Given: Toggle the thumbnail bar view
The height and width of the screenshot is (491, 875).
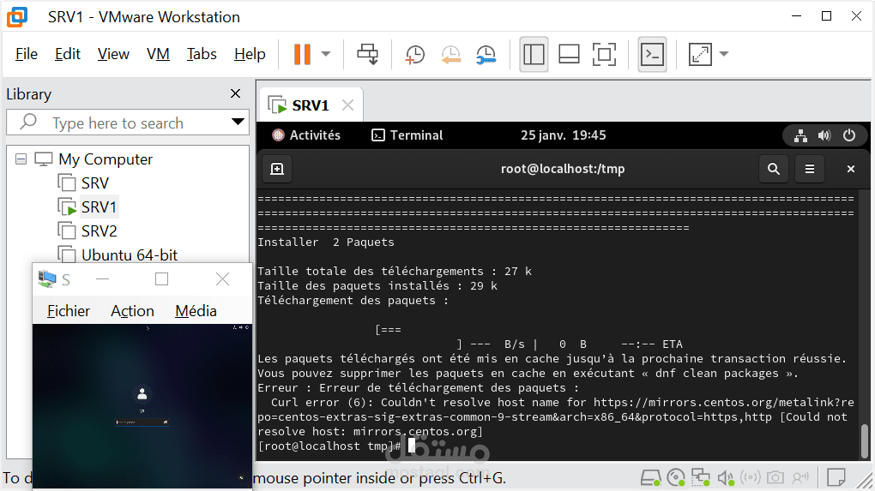Looking at the screenshot, I should [x=569, y=54].
